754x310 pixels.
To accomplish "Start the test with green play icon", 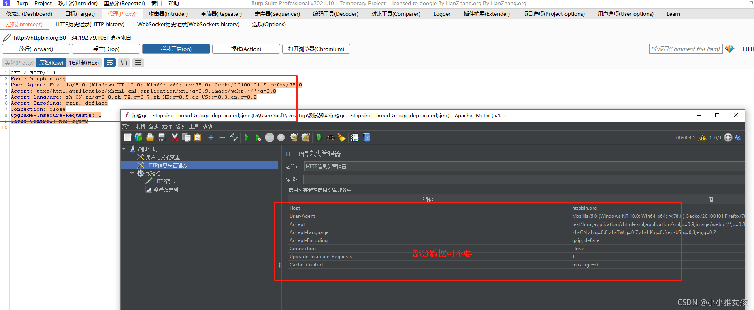I will [x=247, y=137].
